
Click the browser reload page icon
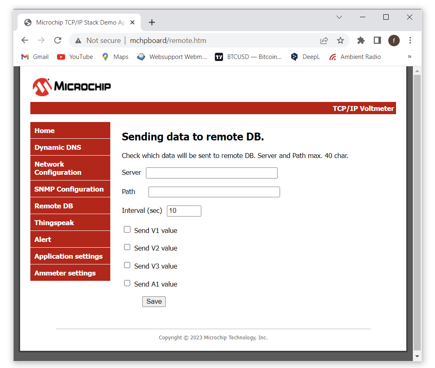coord(58,40)
